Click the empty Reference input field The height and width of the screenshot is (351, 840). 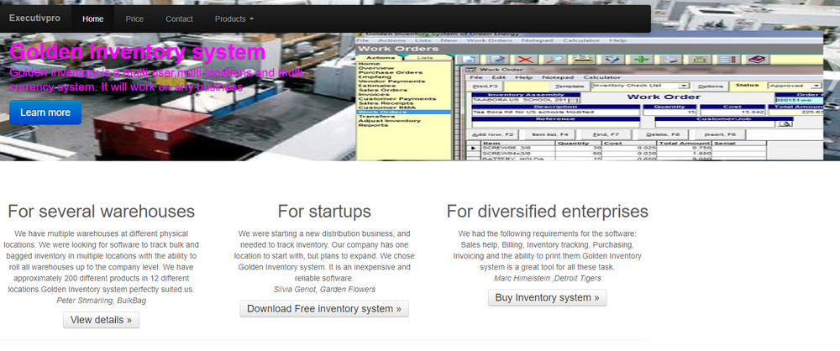pos(555,124)
